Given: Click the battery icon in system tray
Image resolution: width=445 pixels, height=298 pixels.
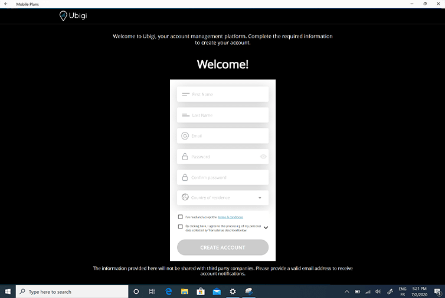Looking at the screenshot, I should coord(357,292).
